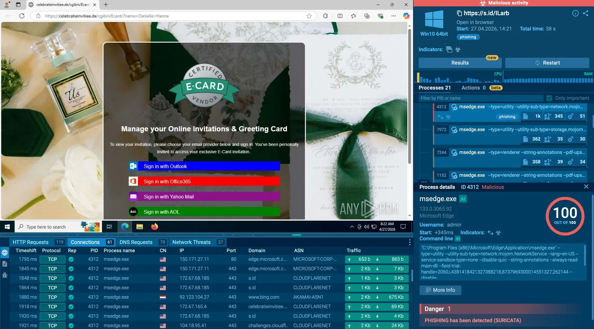
Task: Click the More Info button
Action: (x=440, y=290)
